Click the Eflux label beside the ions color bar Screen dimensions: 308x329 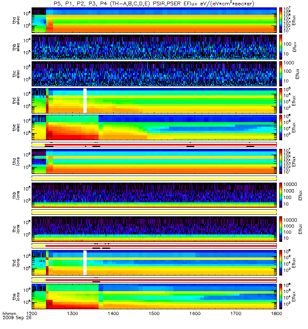coord(294,296)
